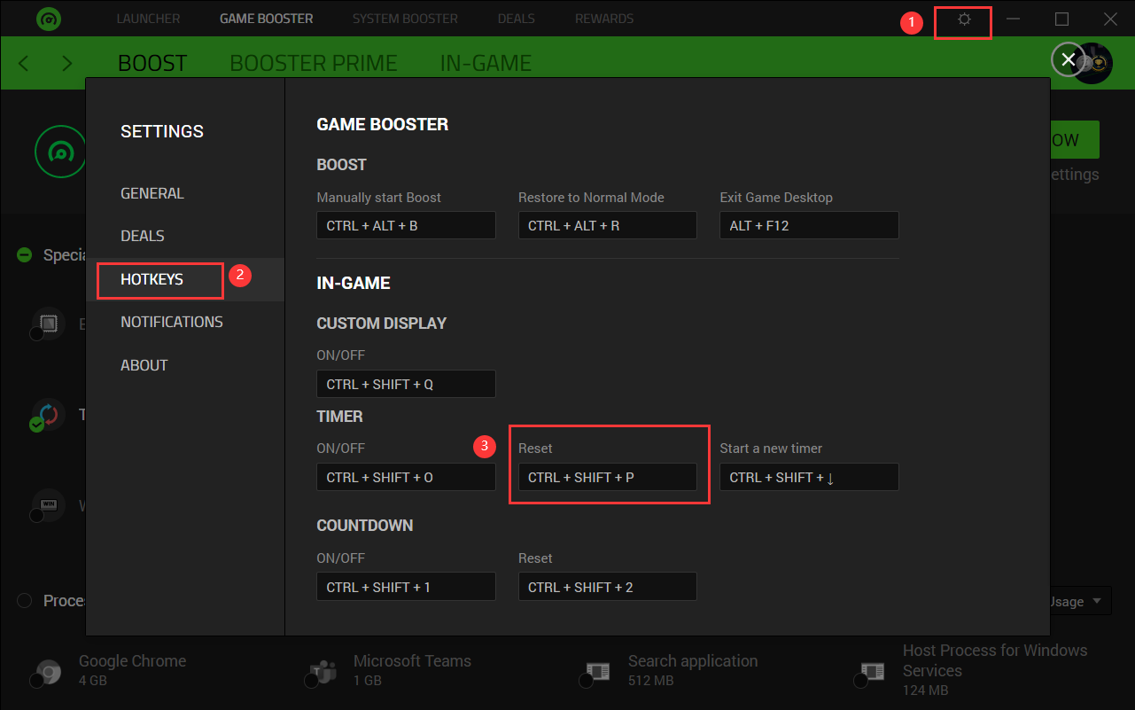
Task: Edit the Timer Reset hotkey field
Action: tap(608, 477)
